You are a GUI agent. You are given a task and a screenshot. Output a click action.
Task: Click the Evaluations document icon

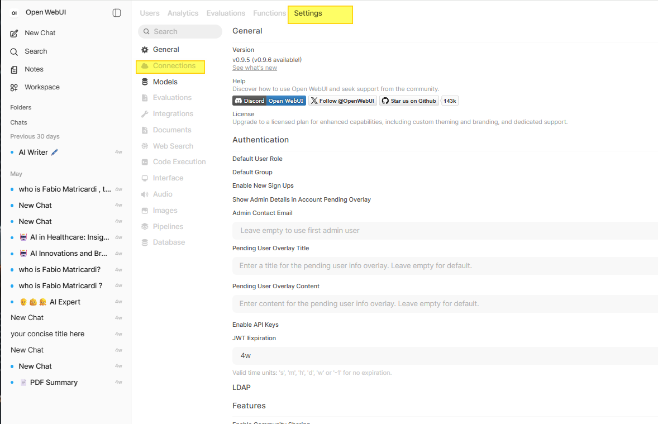pos(145,98)
